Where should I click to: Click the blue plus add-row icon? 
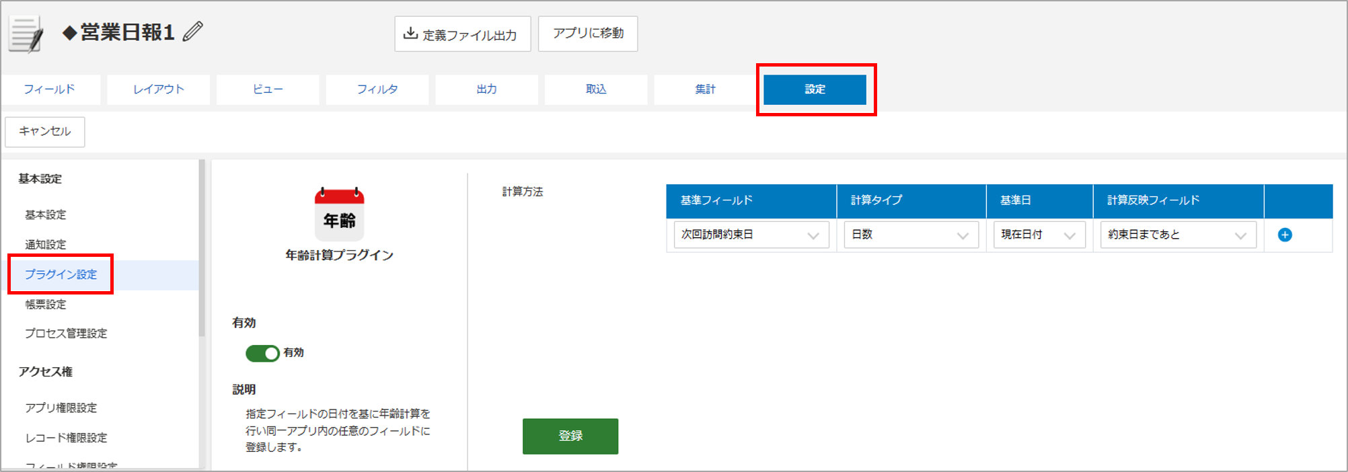click(x=1285, y=235)
